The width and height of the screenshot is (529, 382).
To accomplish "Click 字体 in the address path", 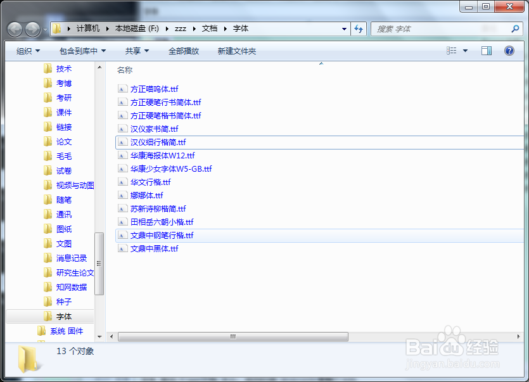I will click(241, 29).
